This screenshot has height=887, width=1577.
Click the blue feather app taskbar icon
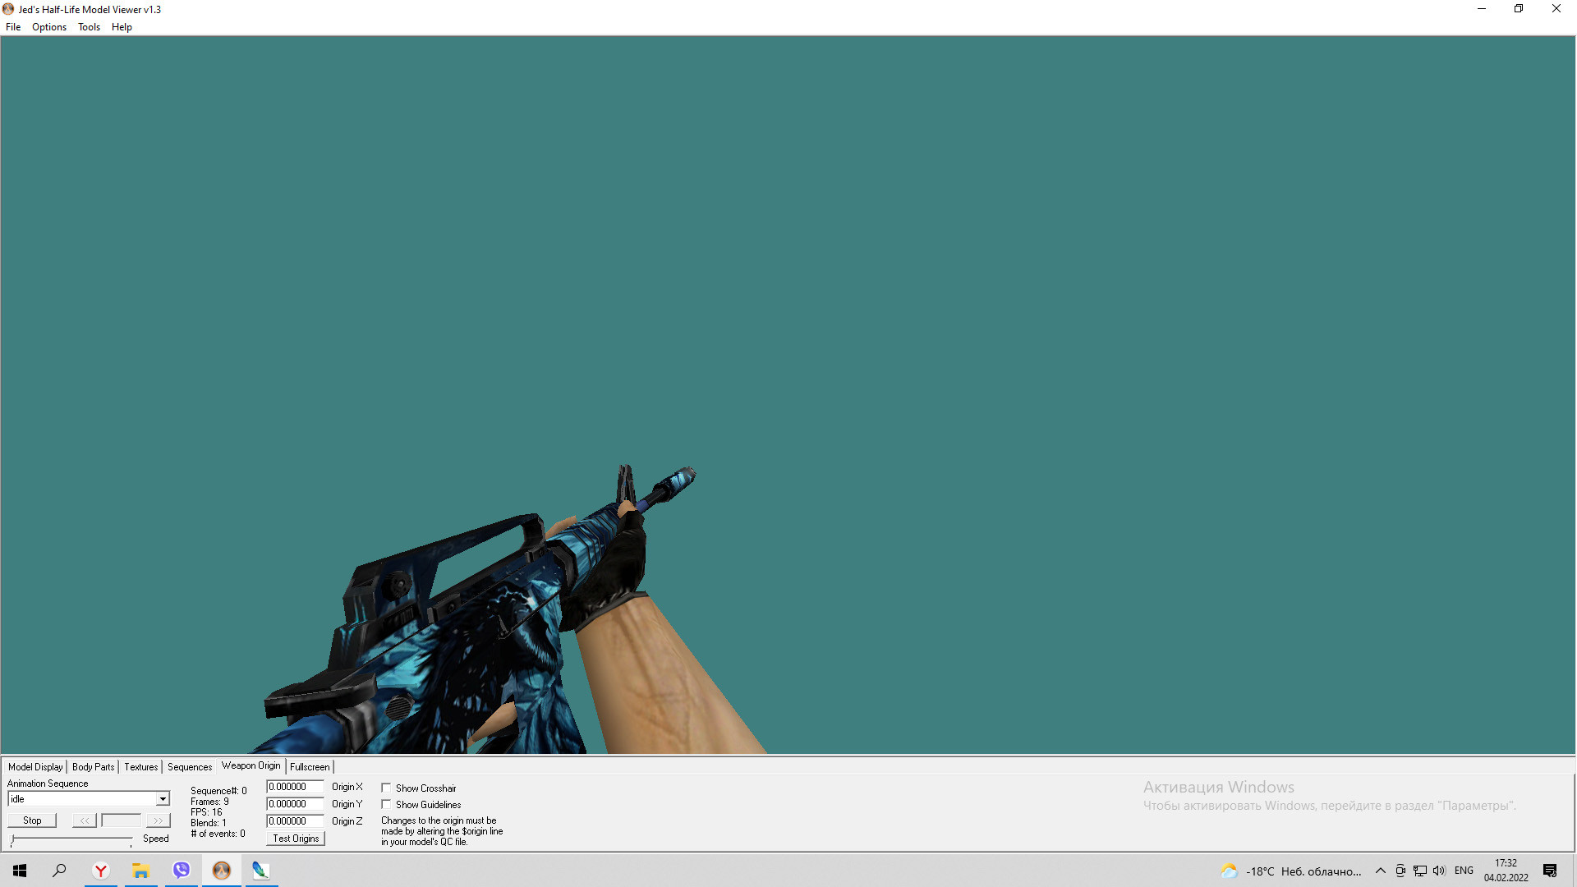coord(261,871)
